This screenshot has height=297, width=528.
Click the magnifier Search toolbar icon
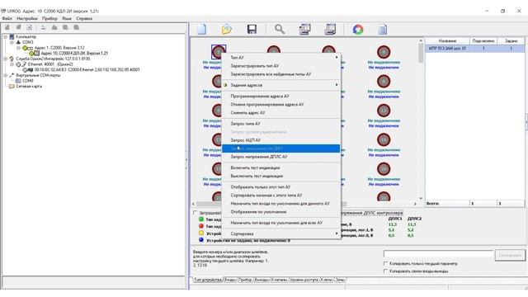[x=279, y=30]
